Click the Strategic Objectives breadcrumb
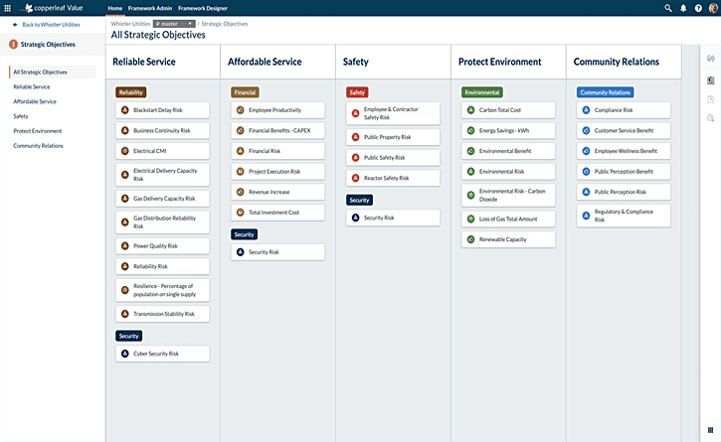 [x=225, y=24]
